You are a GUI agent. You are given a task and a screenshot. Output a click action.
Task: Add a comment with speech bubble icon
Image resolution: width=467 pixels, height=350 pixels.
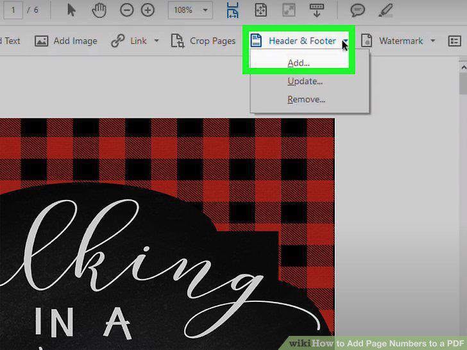click(358, 10)
